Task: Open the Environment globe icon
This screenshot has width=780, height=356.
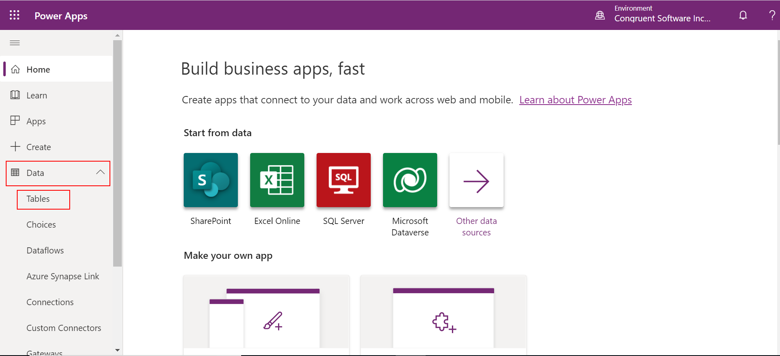Action: (x=600, y=15)
